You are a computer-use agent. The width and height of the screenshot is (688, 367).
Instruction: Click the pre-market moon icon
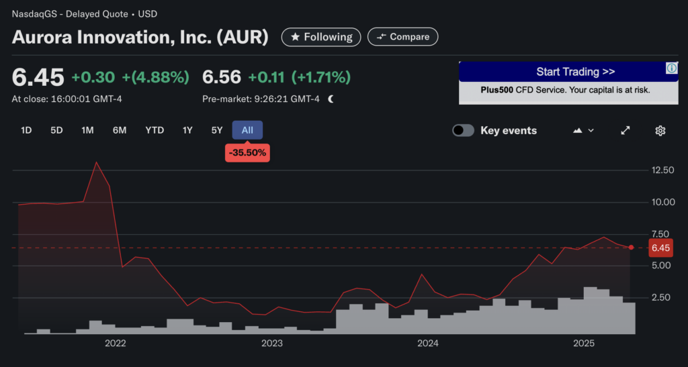coord(331,99)
